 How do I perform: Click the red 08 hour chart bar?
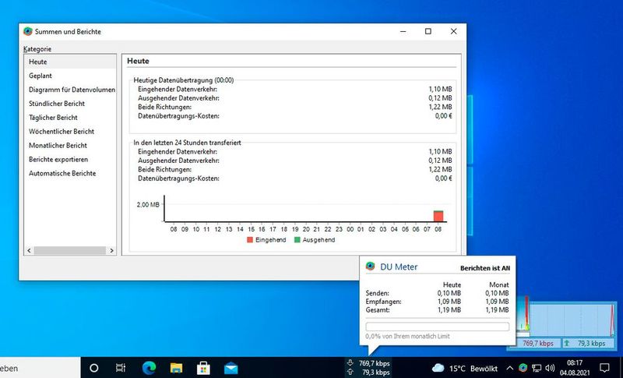[438, 216]
